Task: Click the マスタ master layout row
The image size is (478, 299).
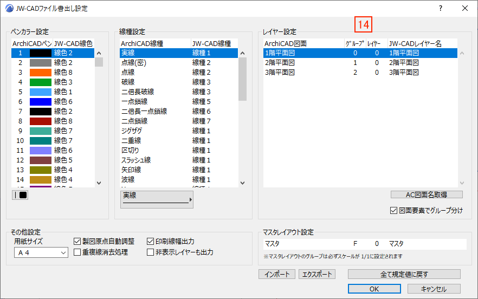Action: coord(365,244)
